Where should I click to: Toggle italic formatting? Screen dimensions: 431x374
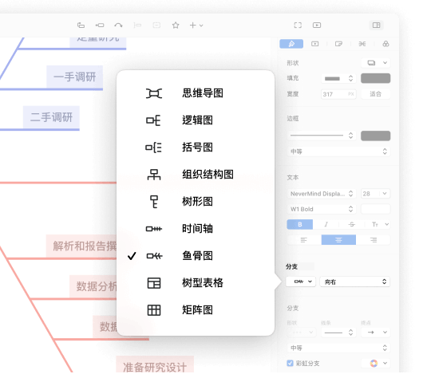pyautogui.click(x=326, y=224)
